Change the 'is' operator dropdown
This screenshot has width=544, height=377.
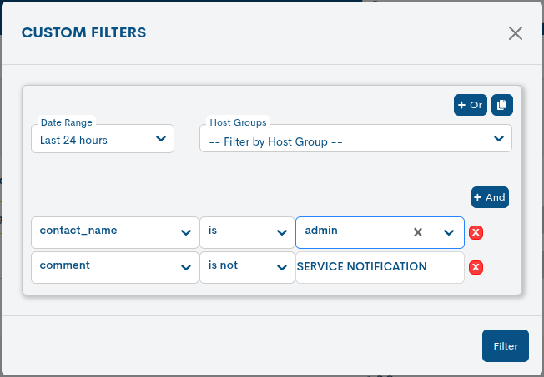click(x=247, y=232)
